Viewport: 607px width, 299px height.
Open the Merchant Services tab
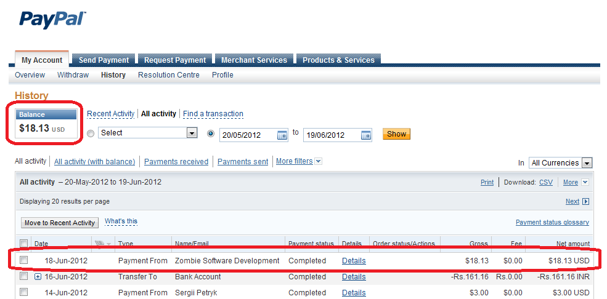pyautogui.click(x=254, y=60)
